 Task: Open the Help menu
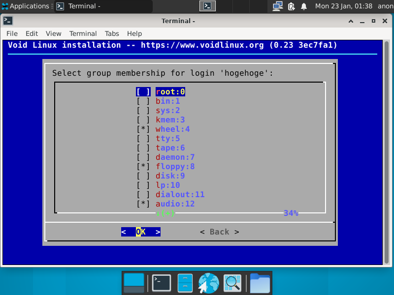pos(134,33)
